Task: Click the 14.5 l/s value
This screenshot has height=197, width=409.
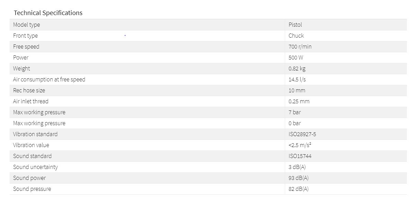Action: click(x=297, y=79)
